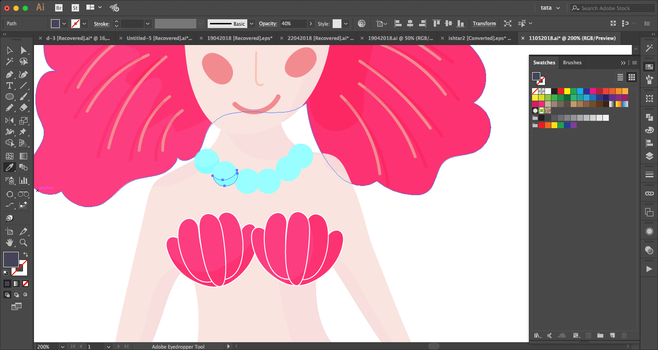Expand the Opacity value arrow
The height and width of the screenshot is (350, 658).
[x=311, y=23]
